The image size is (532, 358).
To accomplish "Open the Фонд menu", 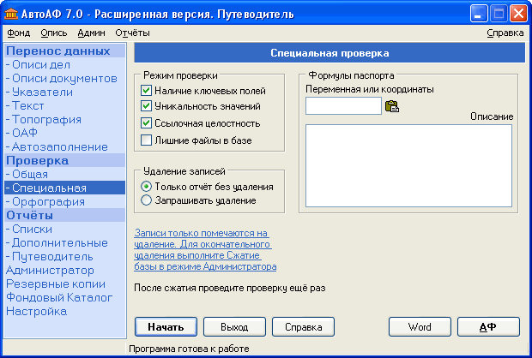I will tap(19, 33).
